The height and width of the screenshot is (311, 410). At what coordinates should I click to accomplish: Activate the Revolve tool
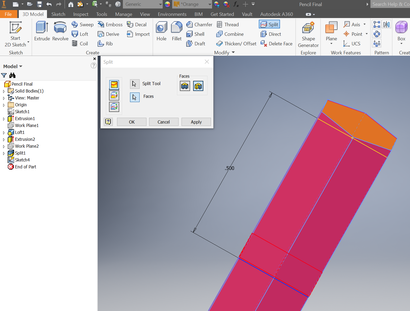coord(60,30)
